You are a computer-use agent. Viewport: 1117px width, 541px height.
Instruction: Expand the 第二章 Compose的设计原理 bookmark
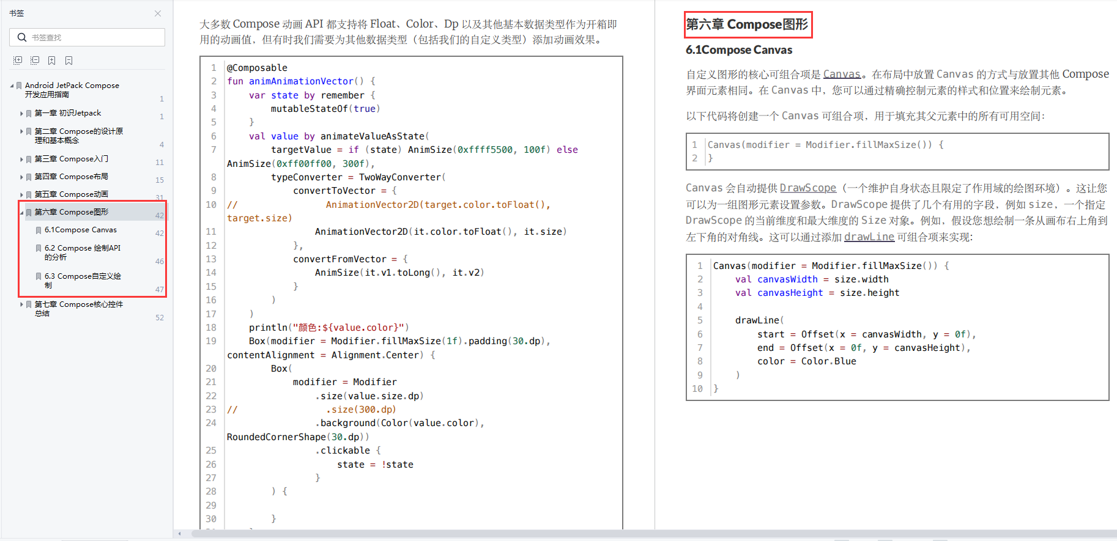tap(21, 131)
